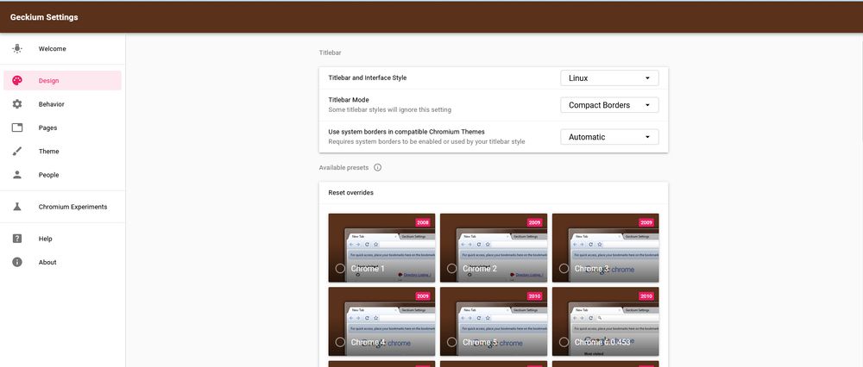Click the Chrome 4 preset thumbnail preview
Screen dimensions: 863x367
pyautogui.click(x=382, y=321)
